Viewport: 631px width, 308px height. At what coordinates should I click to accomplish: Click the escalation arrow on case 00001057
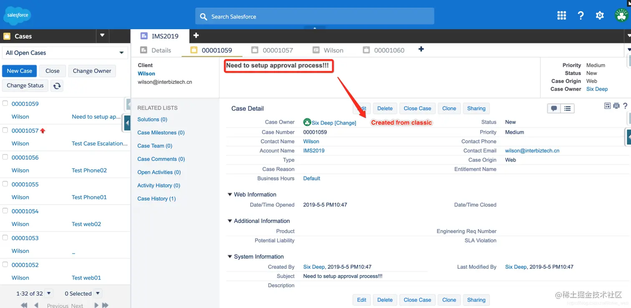[43, 131]
